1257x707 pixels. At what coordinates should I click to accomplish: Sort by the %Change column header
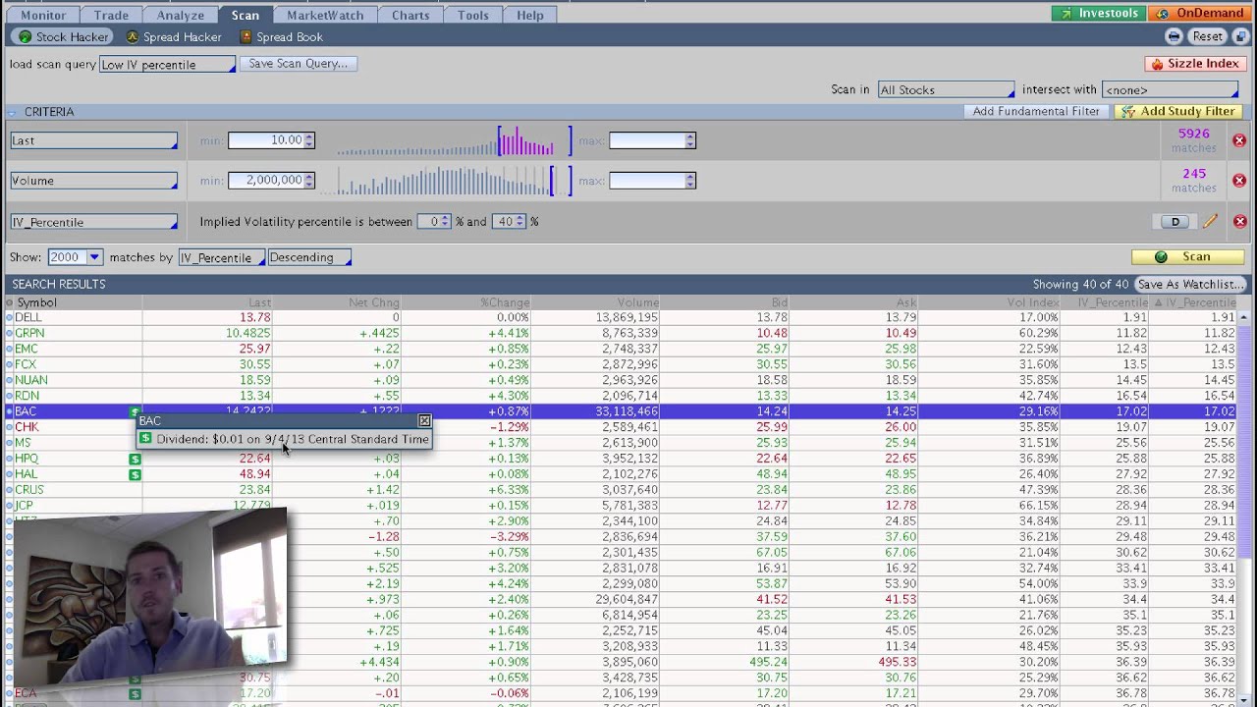(466, 302)
